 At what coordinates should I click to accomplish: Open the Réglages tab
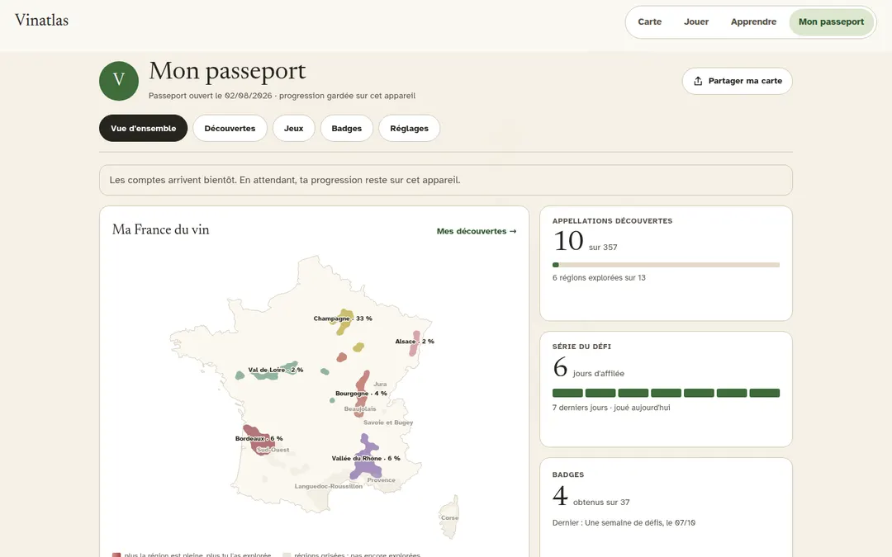pos(409,128)
